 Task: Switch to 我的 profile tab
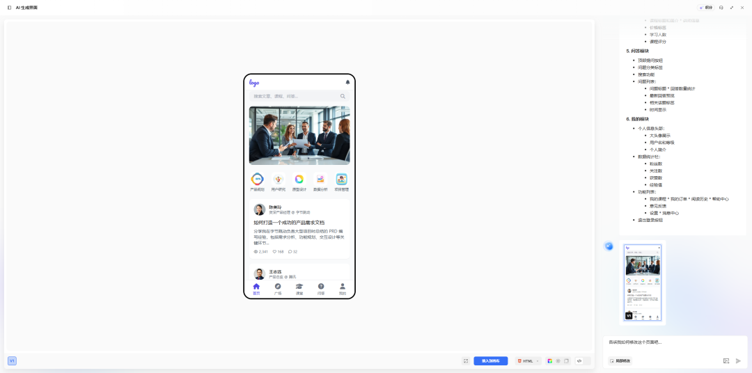[343, 289]
